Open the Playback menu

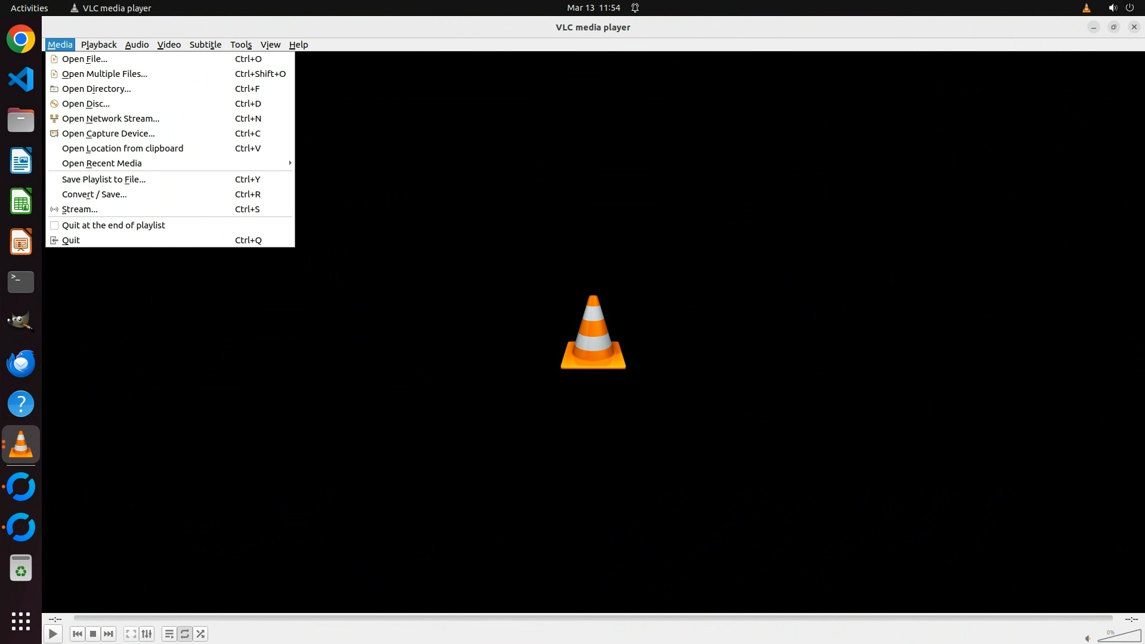coord(98,45)
